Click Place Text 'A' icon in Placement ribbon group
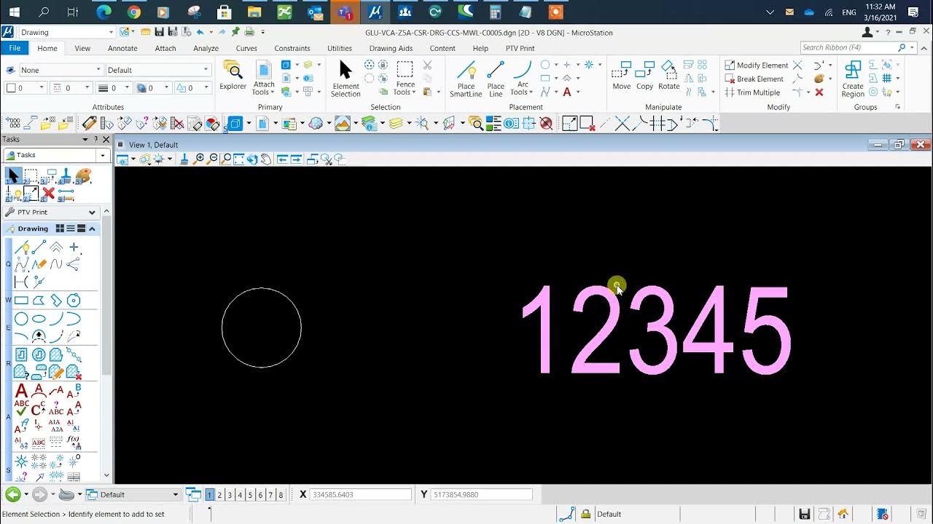Viewport: 933px width, 524px height. click(567, 92)
